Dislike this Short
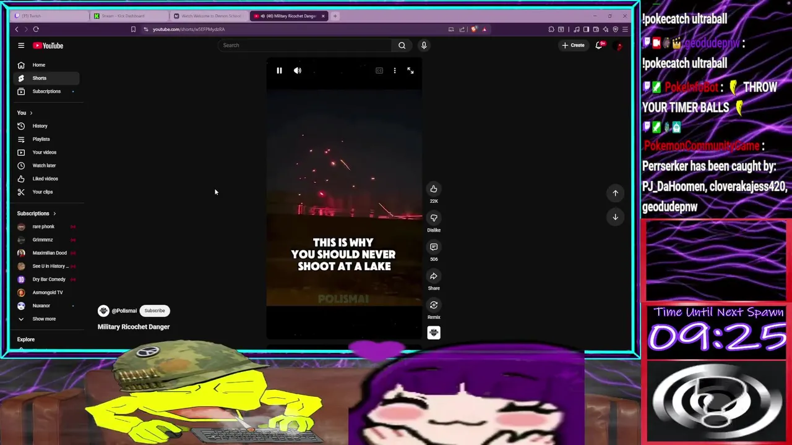This screenshot has height=445, width=792. coord(434,218)
